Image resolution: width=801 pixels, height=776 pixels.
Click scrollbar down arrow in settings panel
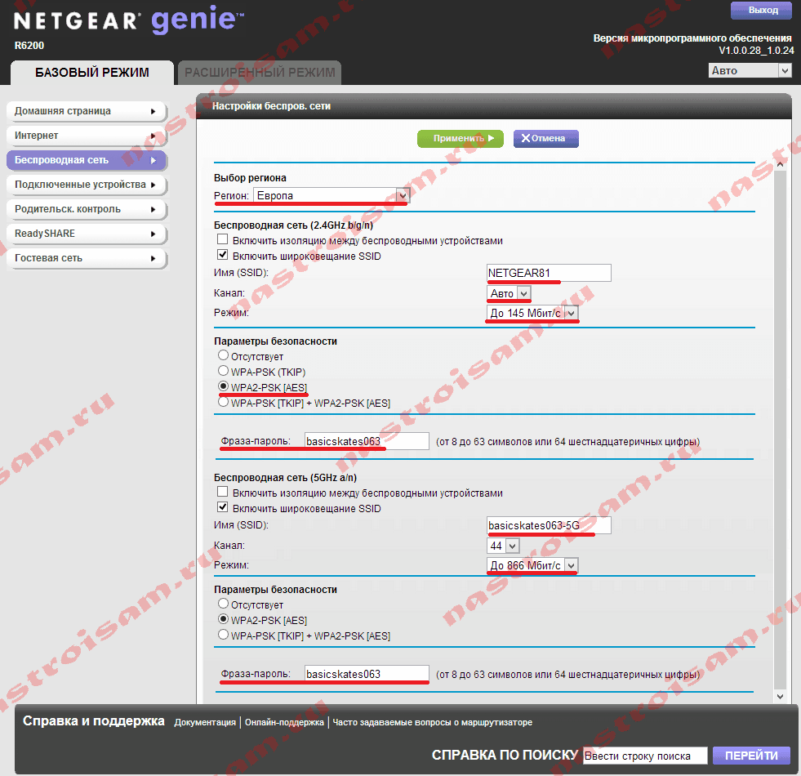pyautogui.click(x=780, y=696)
